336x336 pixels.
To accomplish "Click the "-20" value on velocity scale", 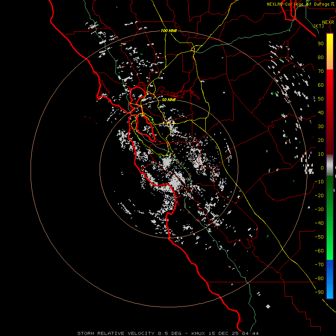I will coord(319,196).
